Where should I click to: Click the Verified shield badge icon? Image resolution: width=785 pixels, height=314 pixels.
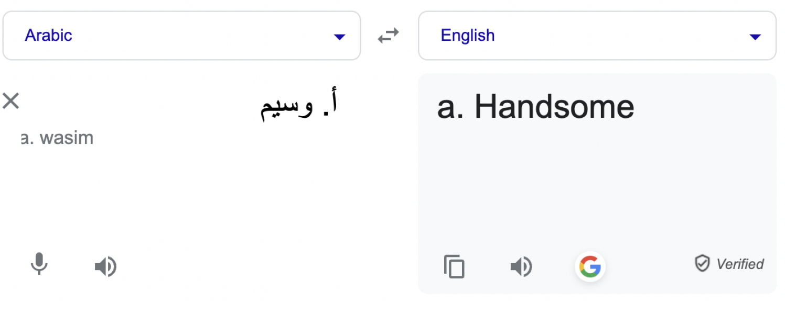[x=702, y=264]
